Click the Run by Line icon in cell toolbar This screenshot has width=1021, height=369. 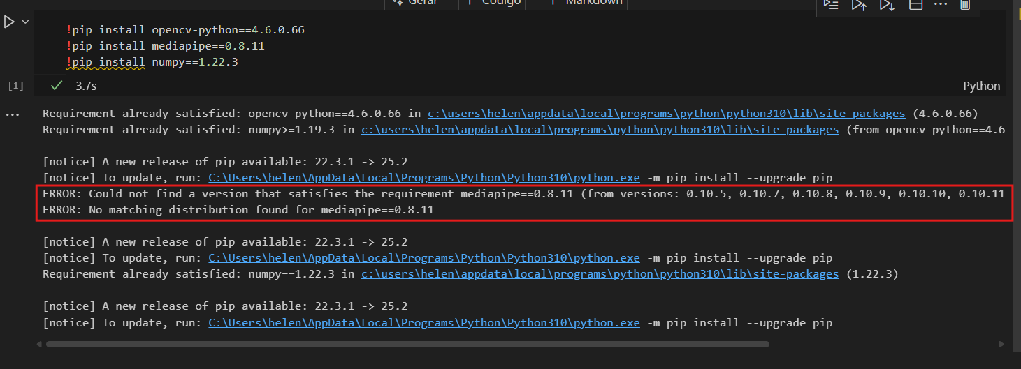click(831, 5)
